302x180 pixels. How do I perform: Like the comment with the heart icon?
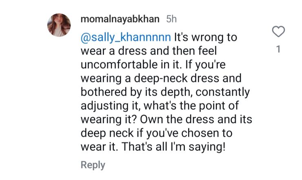coord(278,31)
